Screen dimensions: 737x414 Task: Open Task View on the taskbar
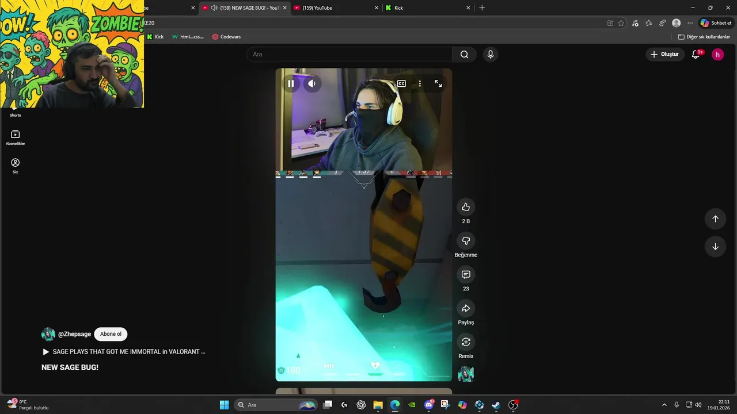328,405
